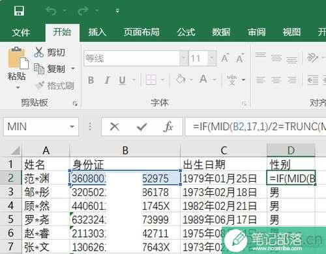Select column B header
The width and height of the screenshot is (326, 254).
coord(125,150)
